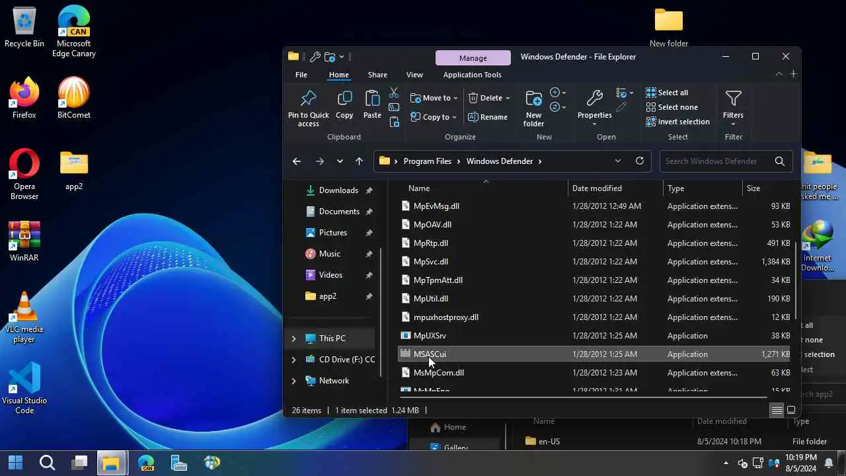Switch to Large icons view in status bar
Viewport: 846px width, 476px height.
(x=790, y=411)
